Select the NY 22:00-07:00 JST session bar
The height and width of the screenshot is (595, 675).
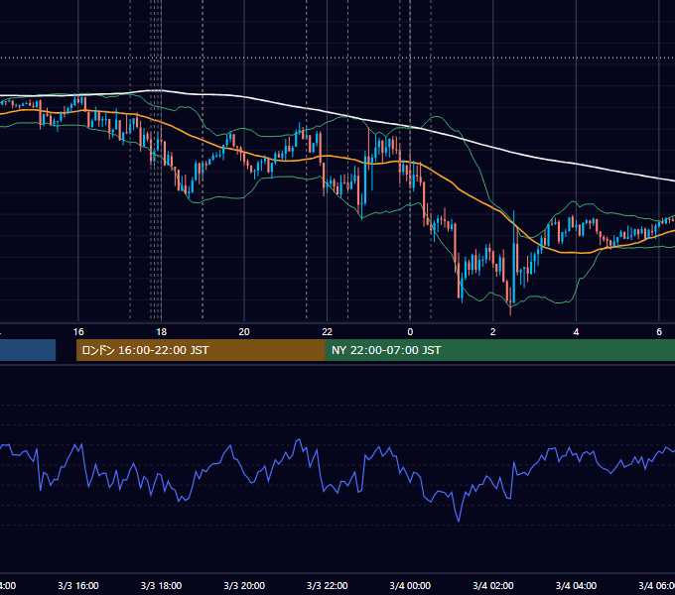499,350
